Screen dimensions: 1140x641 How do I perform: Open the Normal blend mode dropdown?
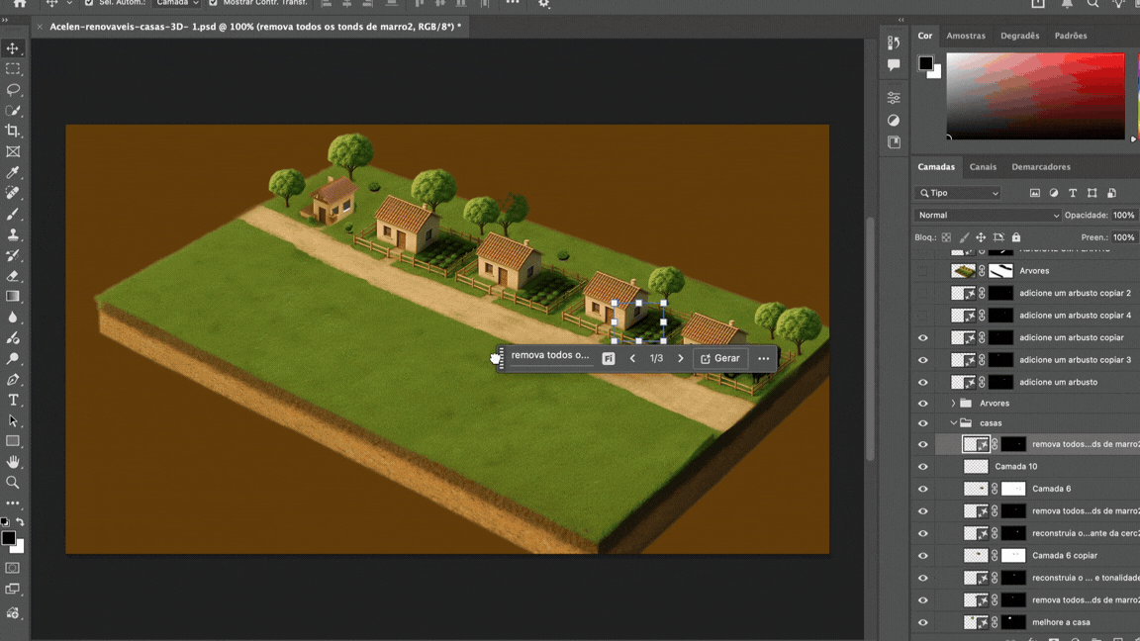click(x=987, y=215)
